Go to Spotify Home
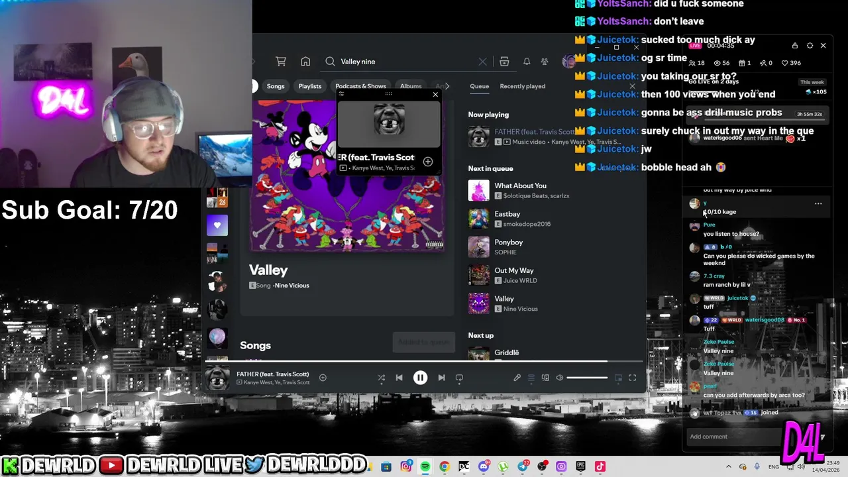848x477 pixels. [305, 62]
